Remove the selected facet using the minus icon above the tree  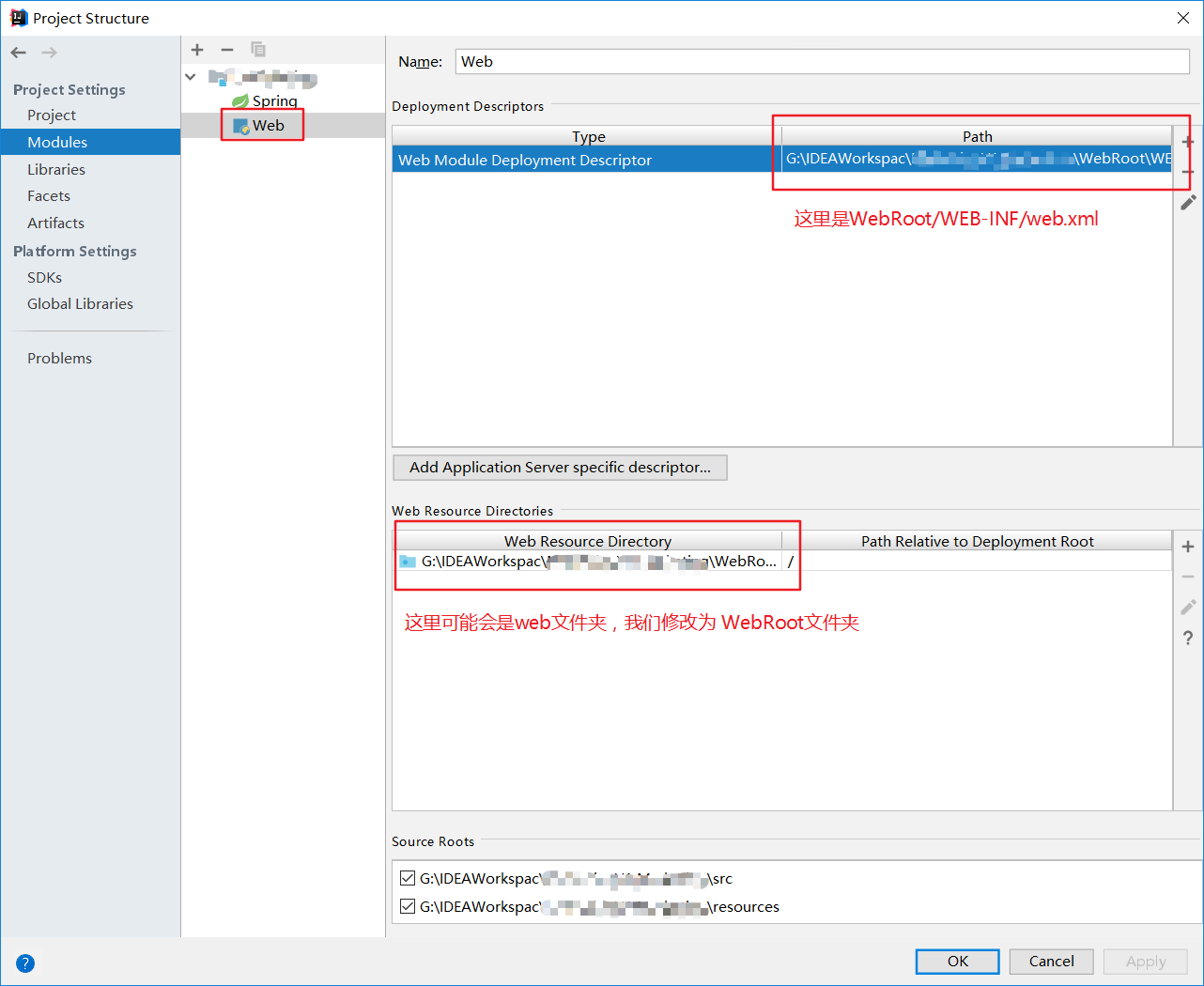227,50
